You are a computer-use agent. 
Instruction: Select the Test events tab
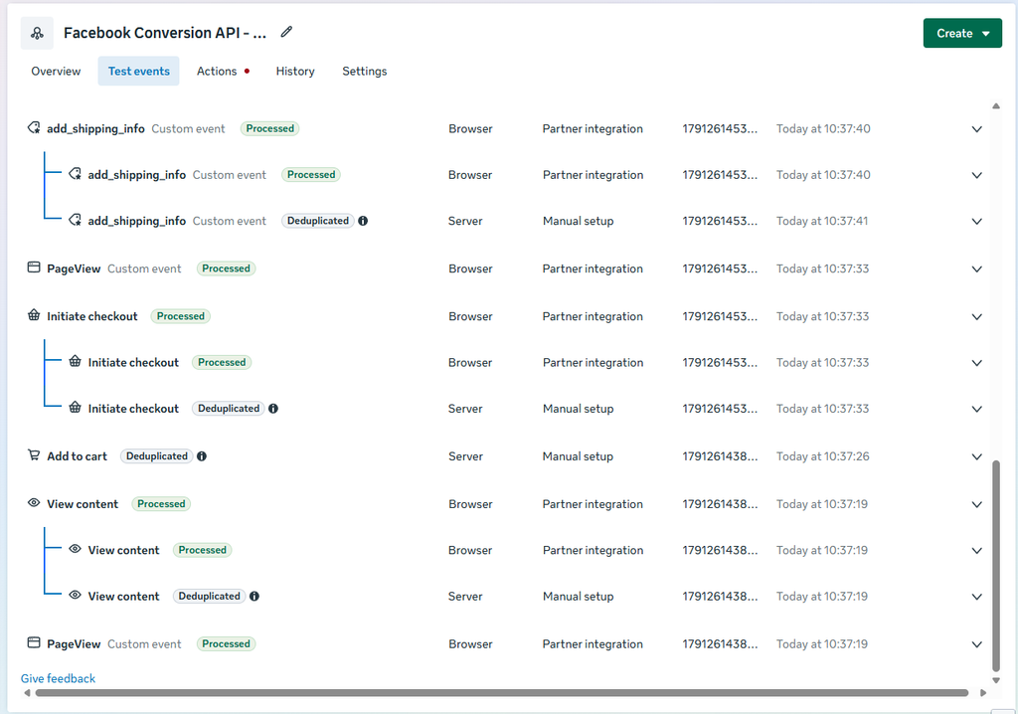coord(139,71)
